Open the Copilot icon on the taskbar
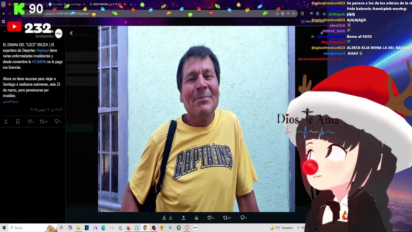412x232 pixels. [70, 228]
